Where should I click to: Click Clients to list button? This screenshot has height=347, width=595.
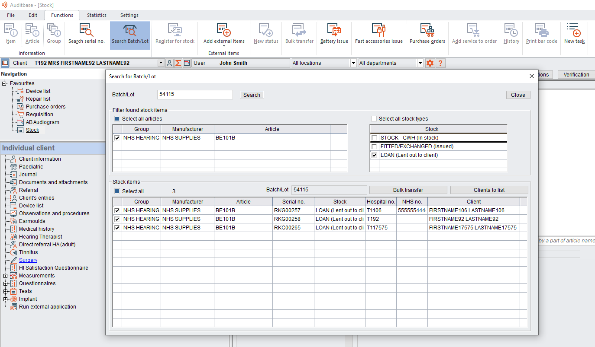(x=489, y=190)
